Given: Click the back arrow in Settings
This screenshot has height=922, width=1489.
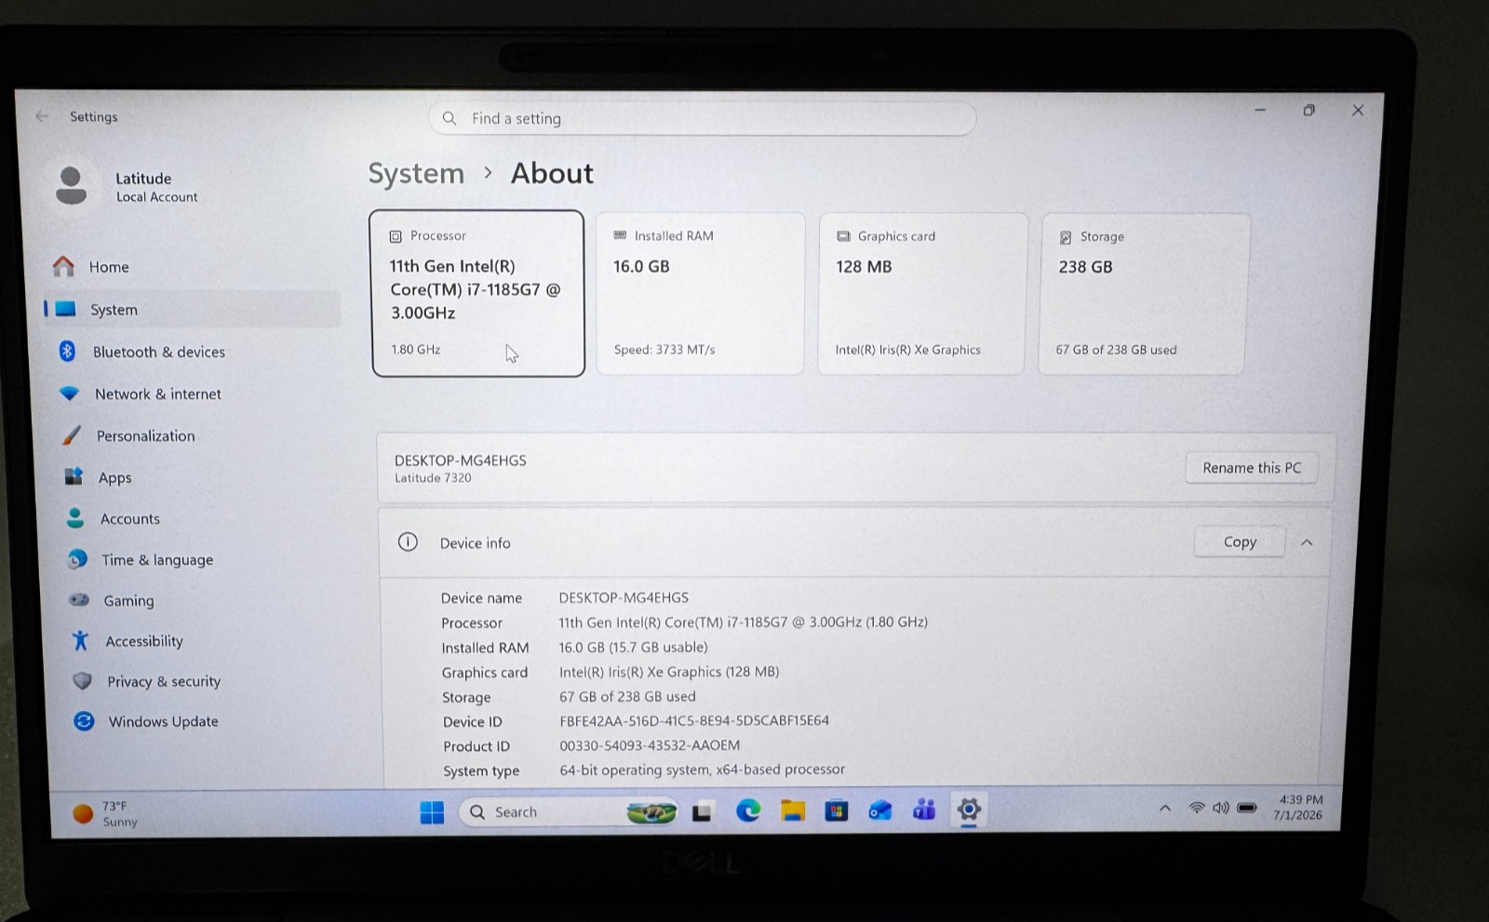Looking at the screenshot, I should (x=42, y=116).
